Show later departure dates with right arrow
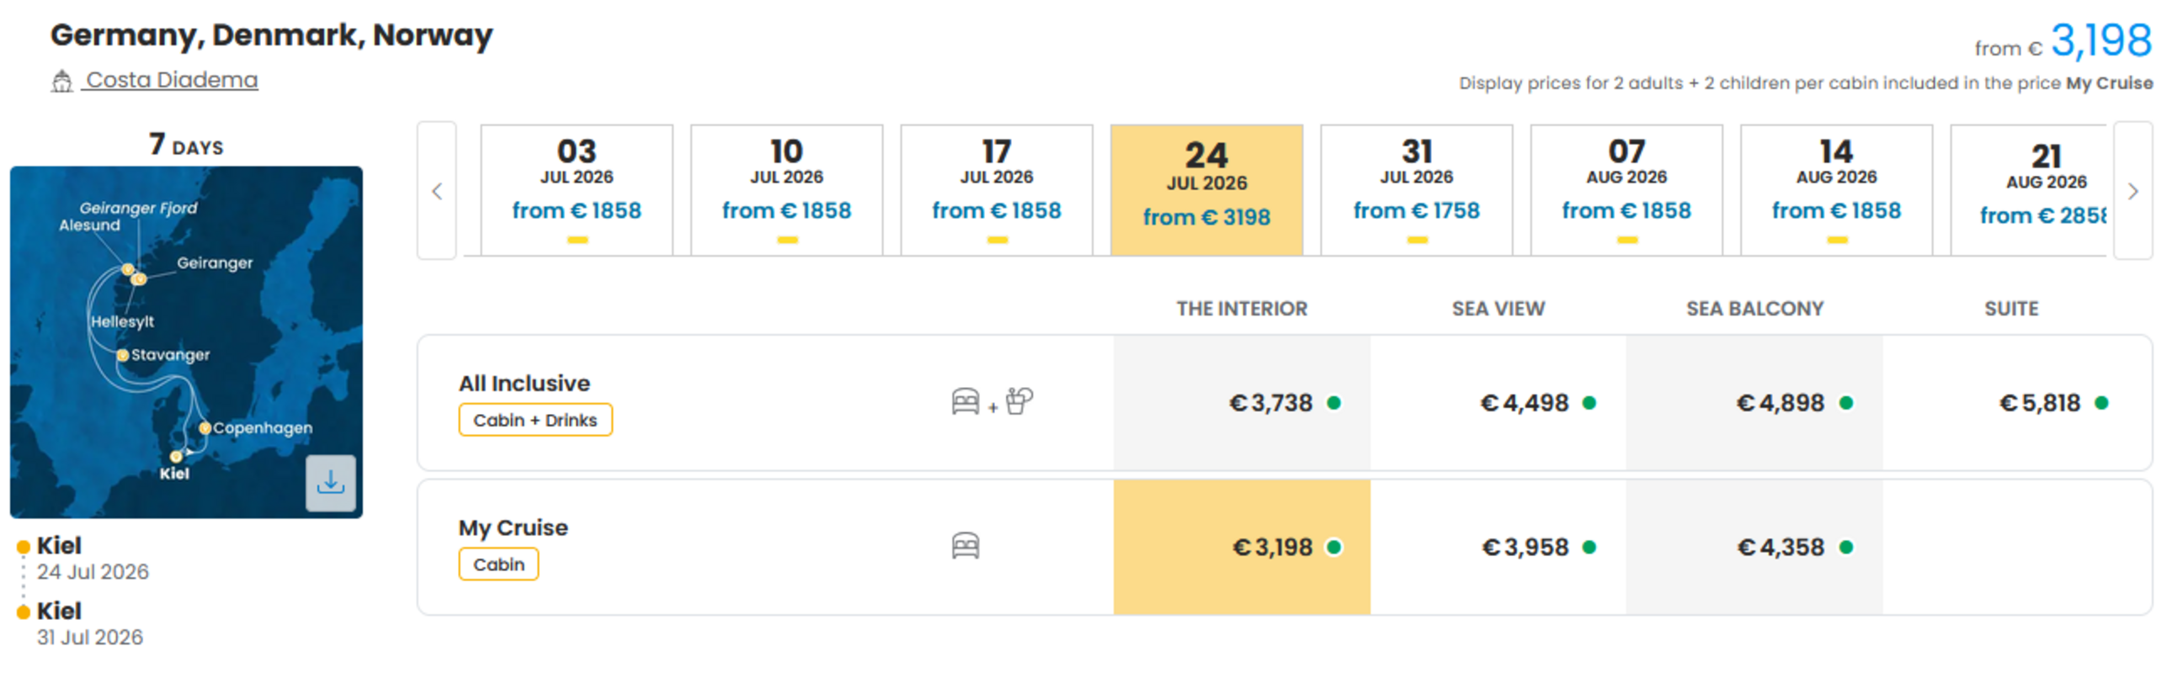The width and height of the screenshot is (2172, 673). 2132,190
